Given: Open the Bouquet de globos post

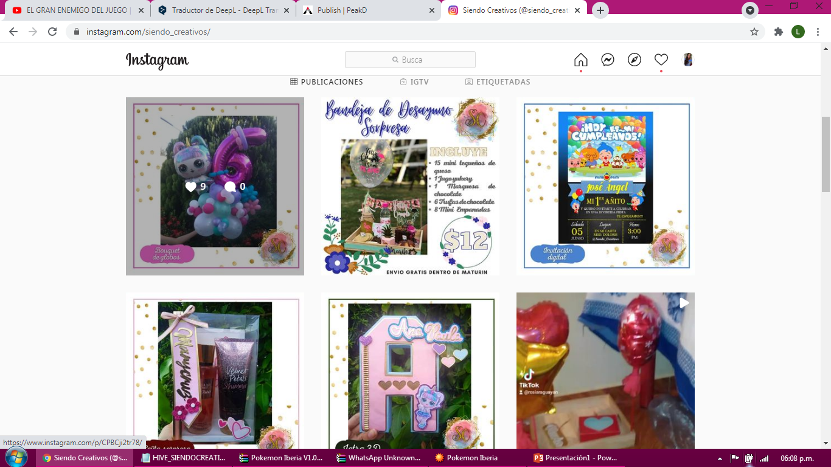Looking at the screenshot, I should tap(215, 186).
